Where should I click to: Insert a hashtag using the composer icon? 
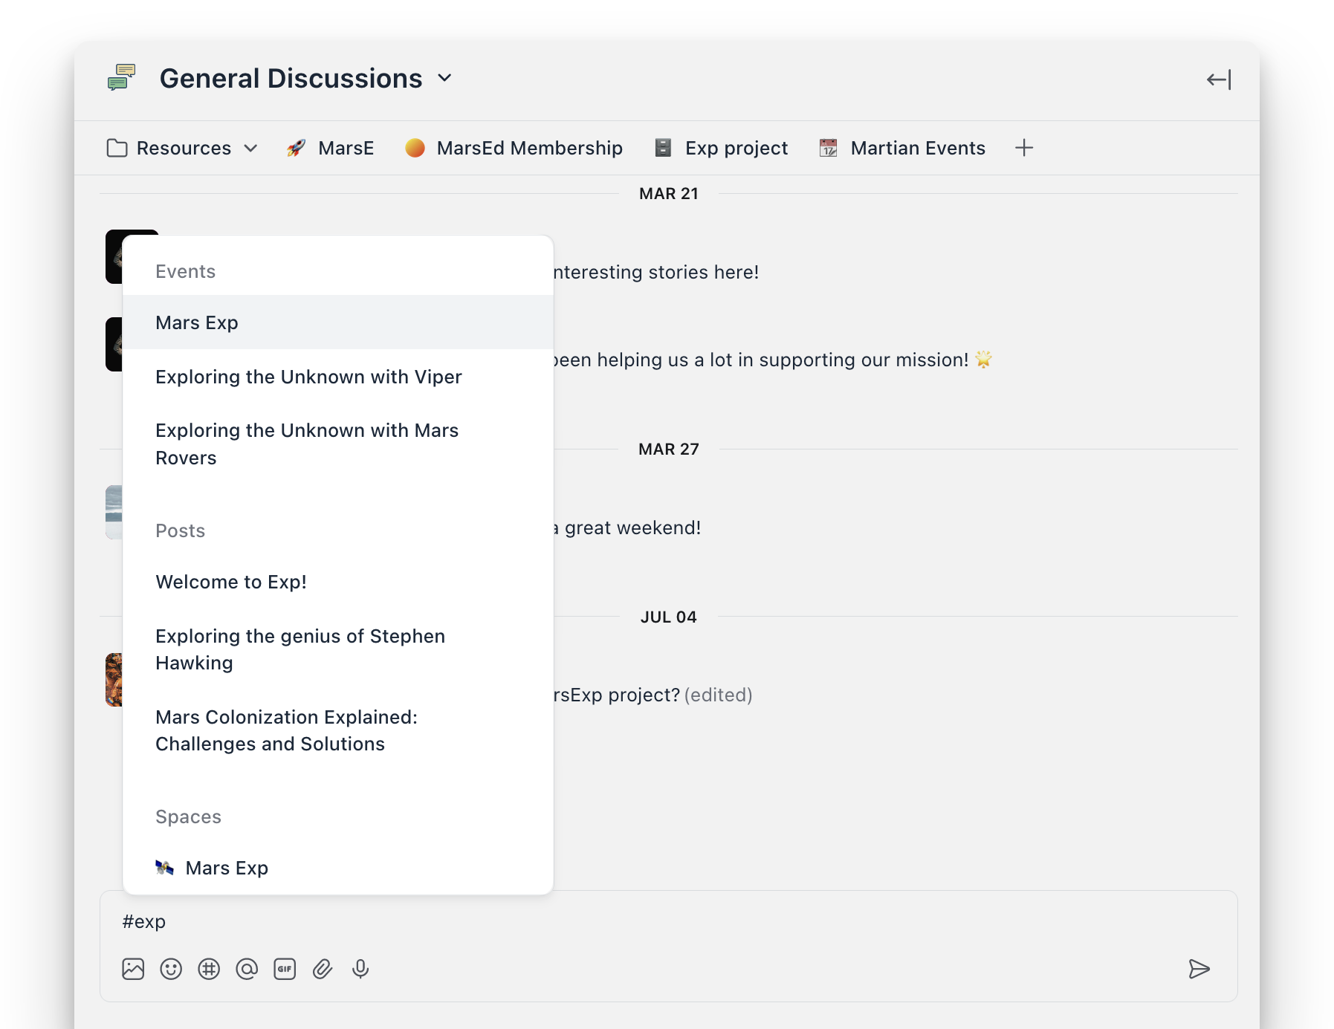click(208, 969)
